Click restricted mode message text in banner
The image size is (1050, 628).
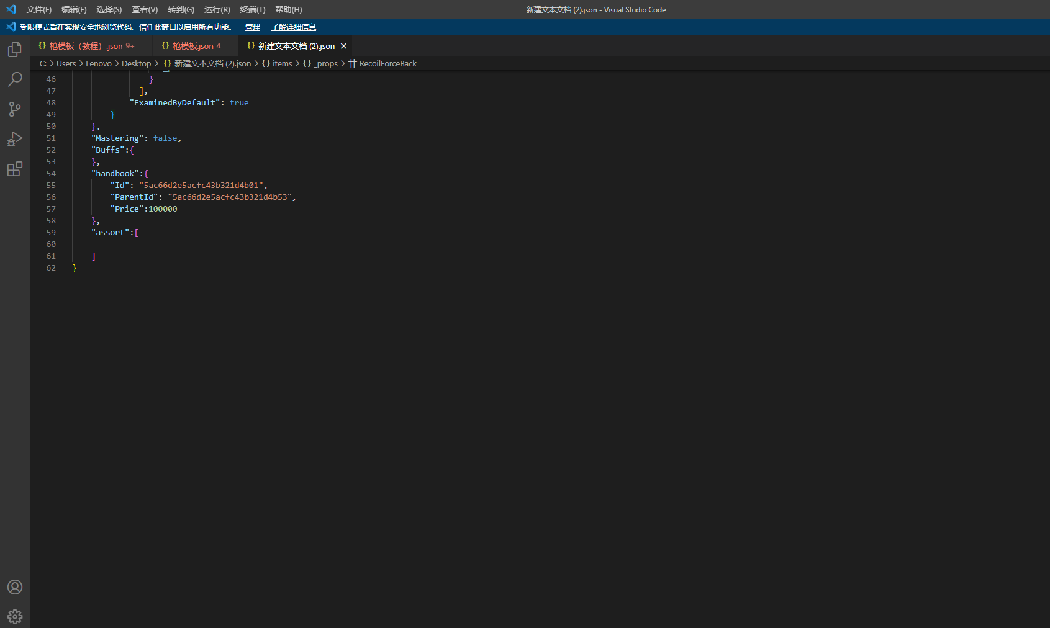(126, 27)
